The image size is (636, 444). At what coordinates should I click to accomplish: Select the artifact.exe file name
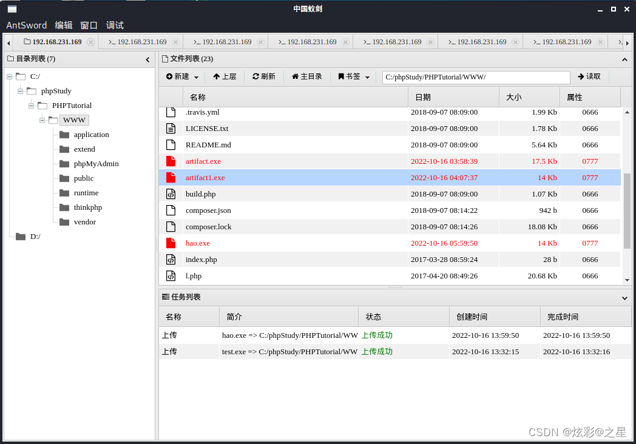(x=203, y=161)
